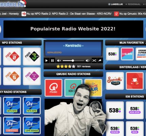146x136 pixels.
Task: Open the Qmusic ticker icon
Action: click(x=116, y=14)
